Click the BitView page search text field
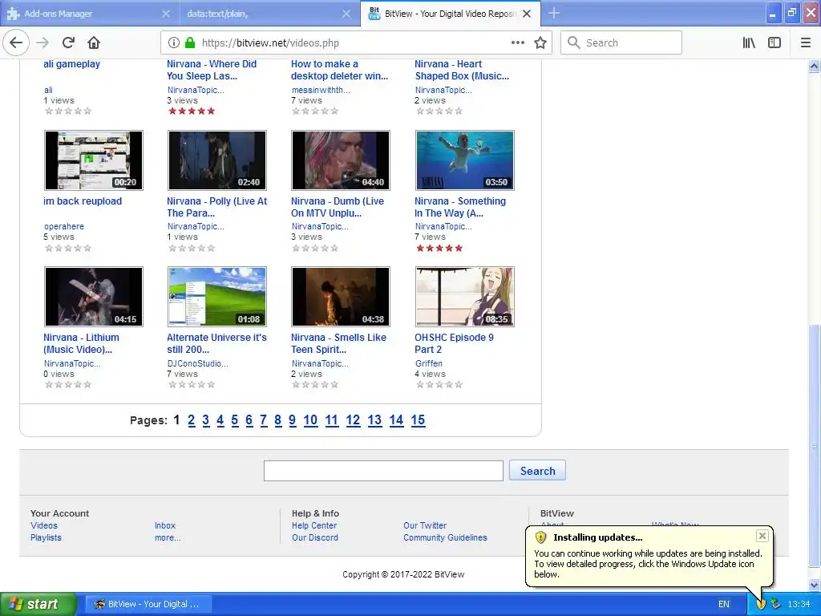The image size is (821, 616). [x=383, y=470]
